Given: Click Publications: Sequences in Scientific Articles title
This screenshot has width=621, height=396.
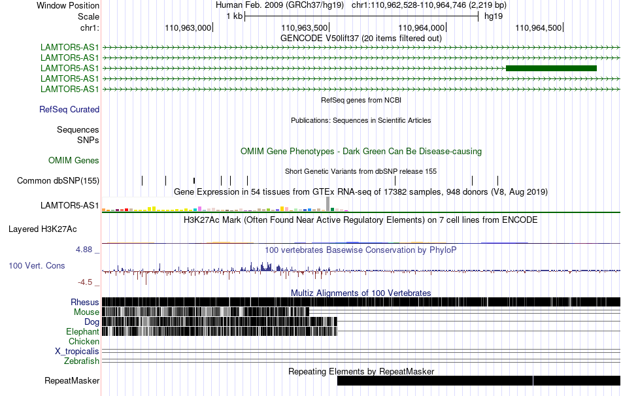Looking at the screenshot, I should click(x=361, y=120).
